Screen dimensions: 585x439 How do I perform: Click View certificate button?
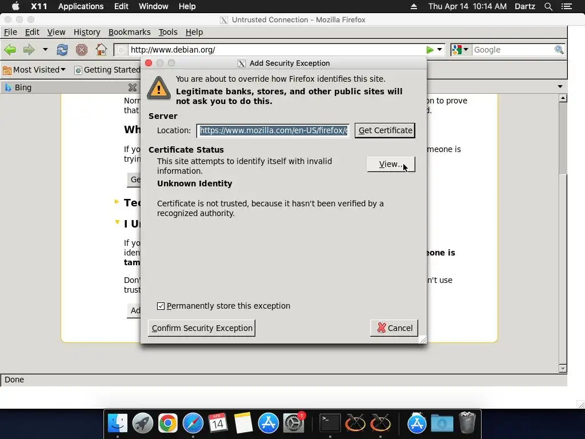(x=391, y=164)
